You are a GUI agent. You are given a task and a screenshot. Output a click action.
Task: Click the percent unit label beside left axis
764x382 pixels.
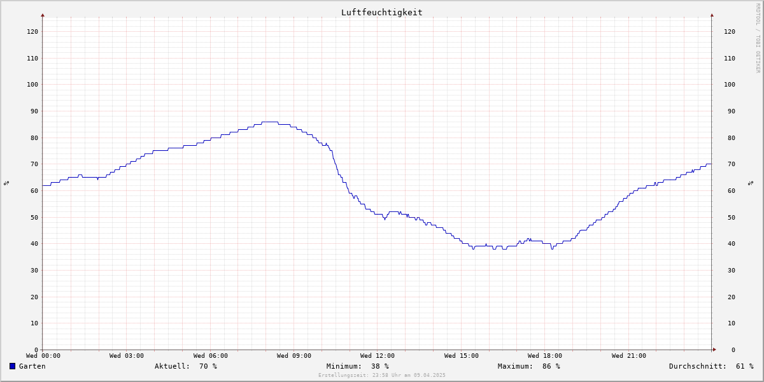6,183
